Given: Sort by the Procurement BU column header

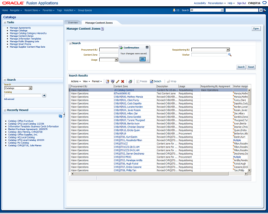Looking at the screenshot, I should click(x=92, y=87).
